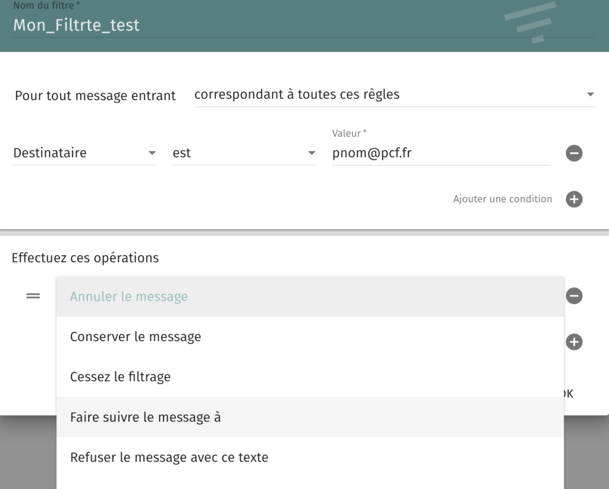
Task: Confirm with the partially hidden OK button
Action: (x=569, y=394)
